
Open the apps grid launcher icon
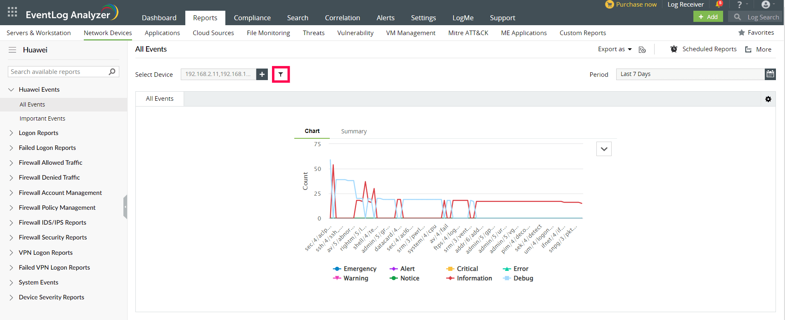tap(12, 12)
